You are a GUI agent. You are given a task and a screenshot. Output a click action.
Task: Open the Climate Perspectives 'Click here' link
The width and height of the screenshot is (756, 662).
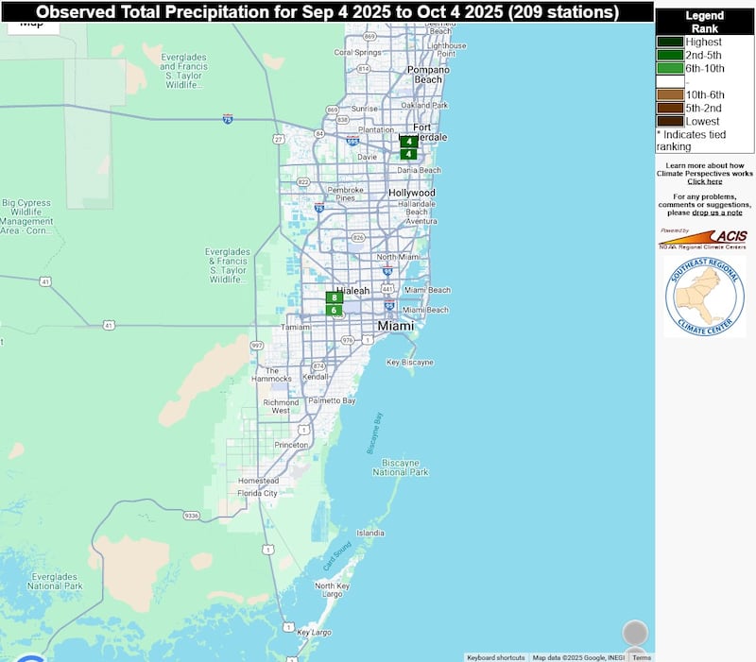[704, 181]
